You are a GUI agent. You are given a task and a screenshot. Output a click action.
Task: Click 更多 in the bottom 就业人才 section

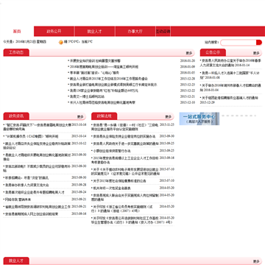point(256,261)
